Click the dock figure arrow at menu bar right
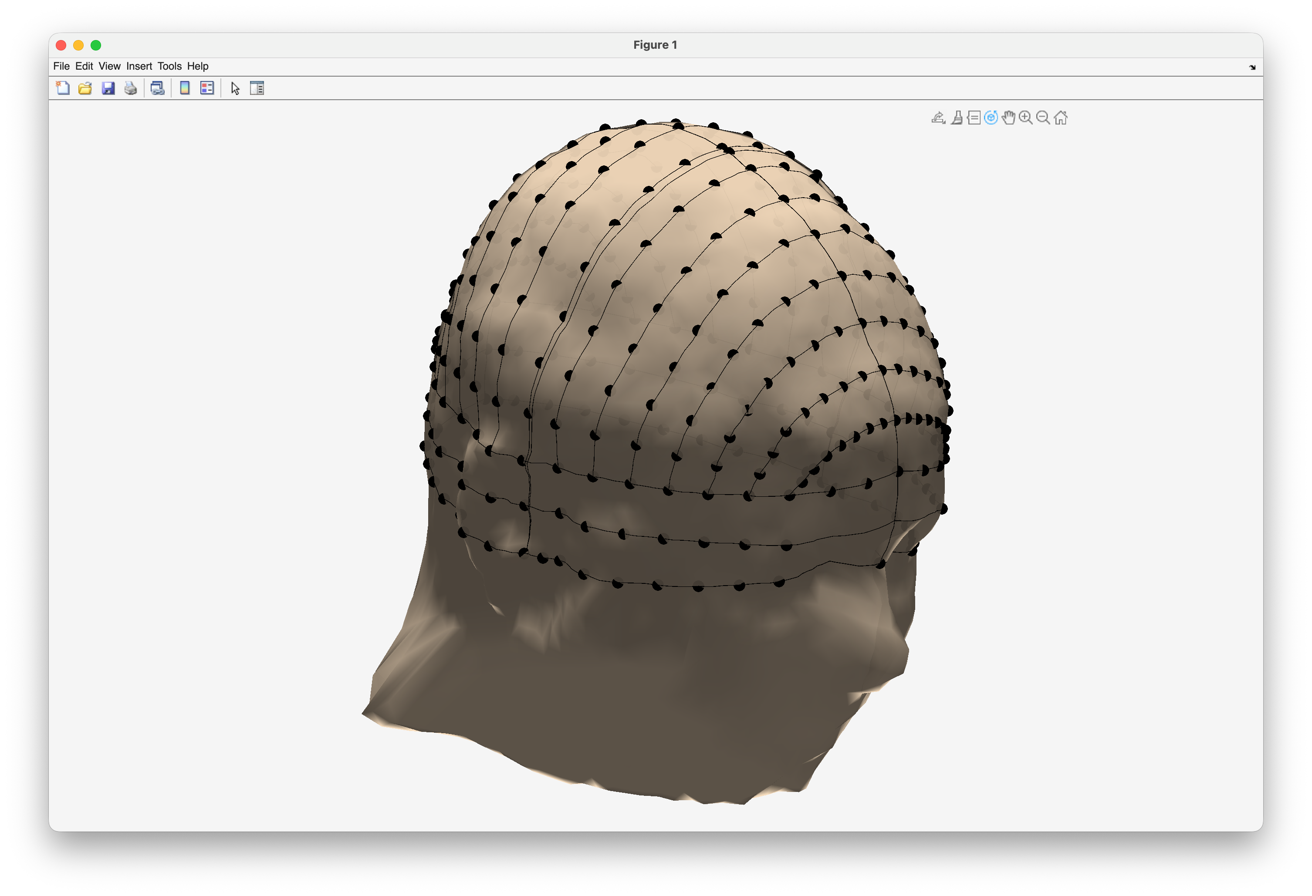The image size is (1312, 896). (x=1252, y=67)
